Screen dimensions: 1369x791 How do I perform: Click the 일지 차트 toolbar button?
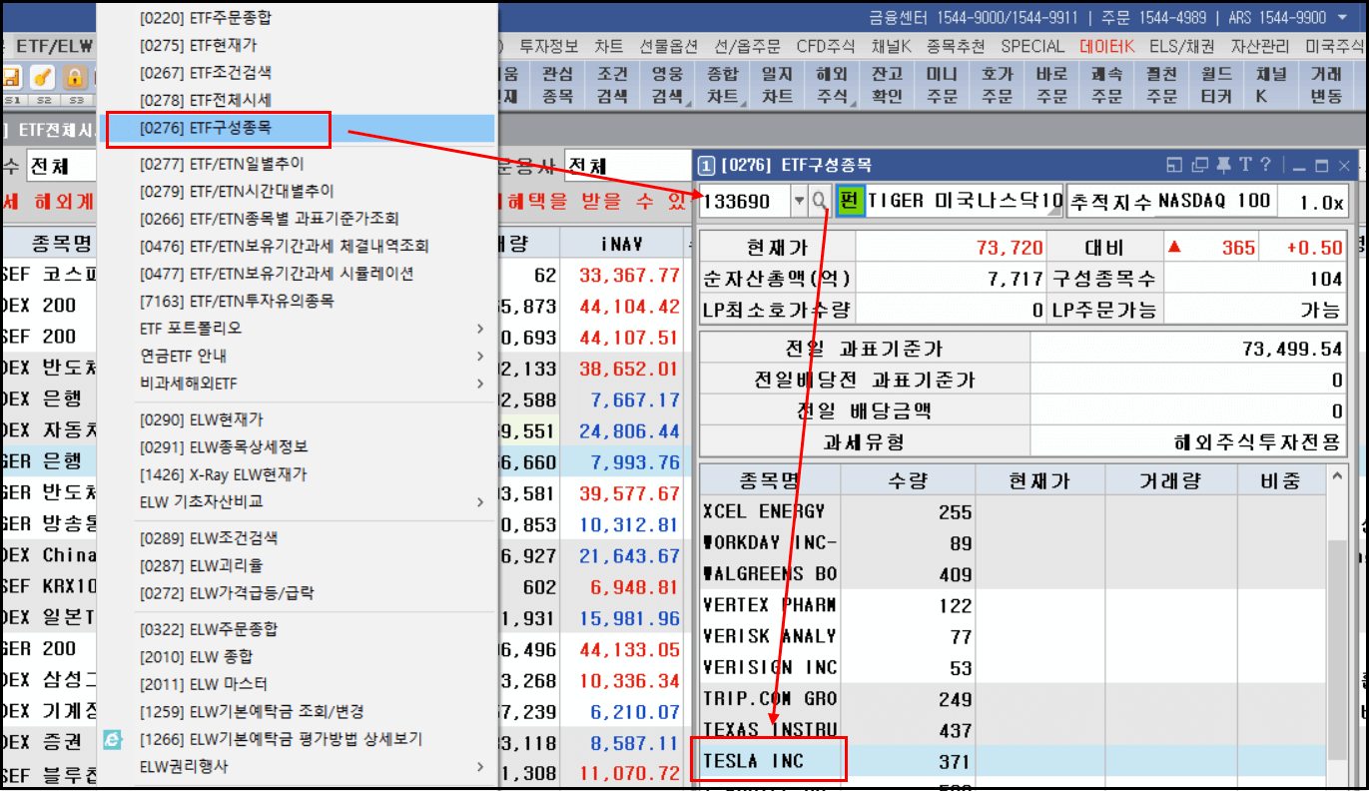click(x=778, y=85)
